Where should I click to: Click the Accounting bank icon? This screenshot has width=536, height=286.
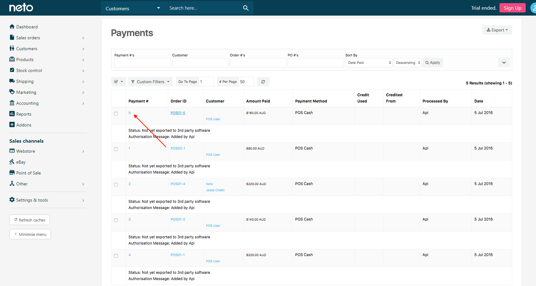(12, 103)
